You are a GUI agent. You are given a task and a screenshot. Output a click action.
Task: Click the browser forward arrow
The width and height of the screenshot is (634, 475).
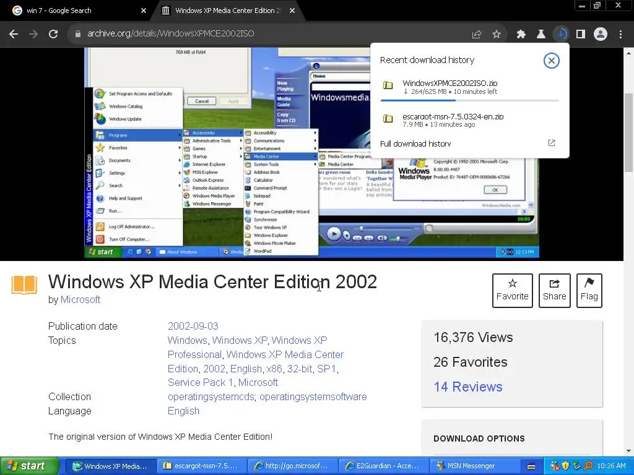(33, 34)
